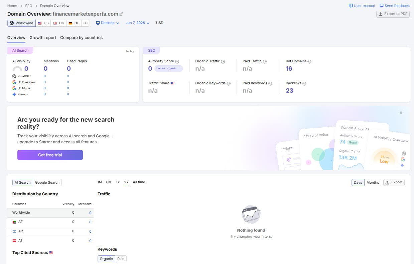Go to SEO breadcrumb
414x264 pixels.
pyautogui.click(x=28, y=6)
